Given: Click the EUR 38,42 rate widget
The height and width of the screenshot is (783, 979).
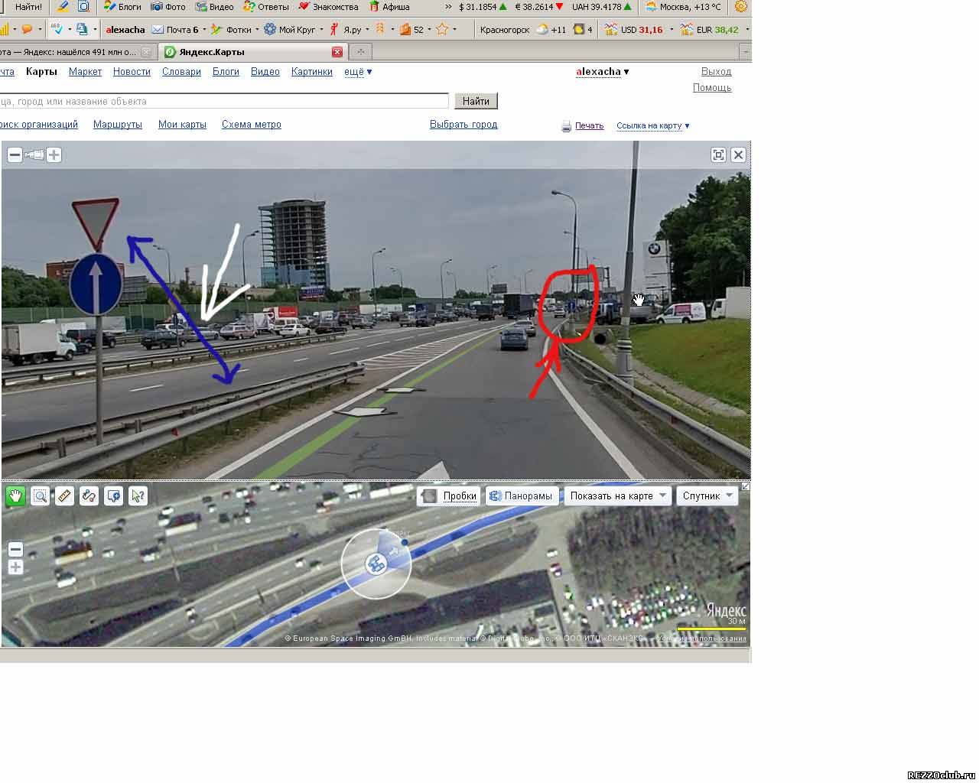Looking at the screenshot, I should [710, 30].
